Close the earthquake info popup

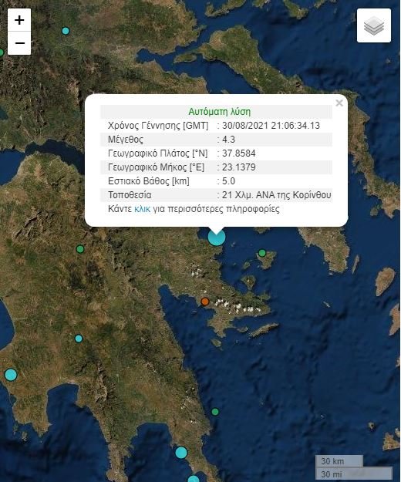339,103
